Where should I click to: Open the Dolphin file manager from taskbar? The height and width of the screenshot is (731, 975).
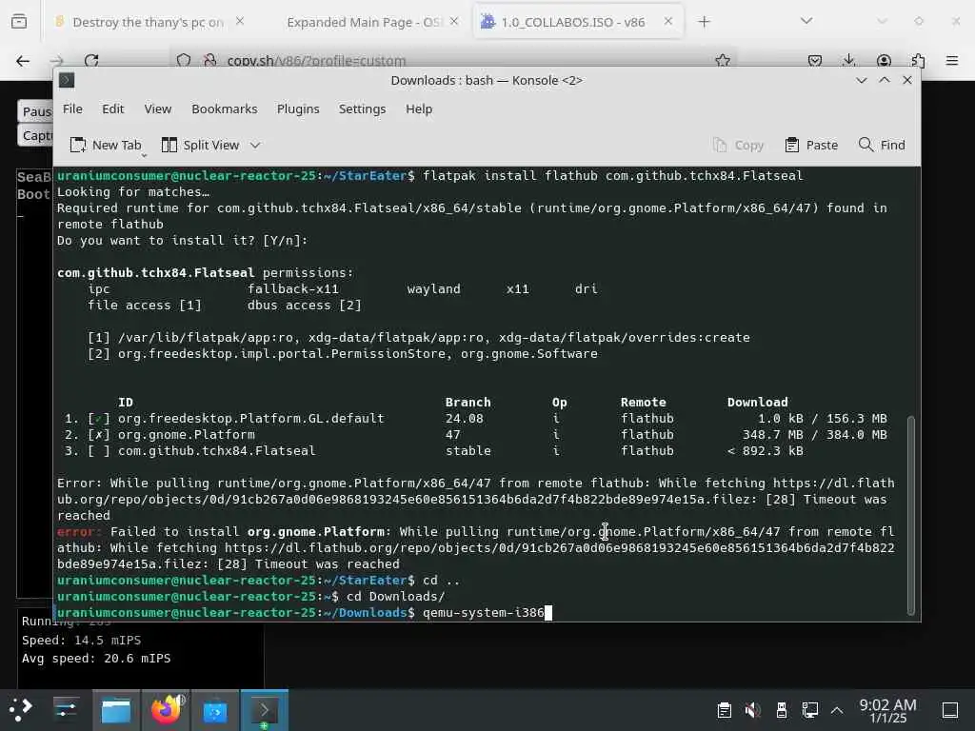(x=115, y=710)
